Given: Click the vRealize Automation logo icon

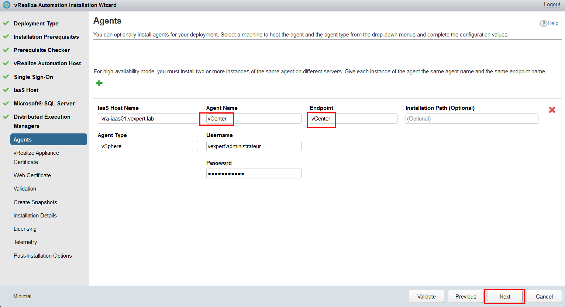Looking at the screenshot, I should click(x=7, y=5).
